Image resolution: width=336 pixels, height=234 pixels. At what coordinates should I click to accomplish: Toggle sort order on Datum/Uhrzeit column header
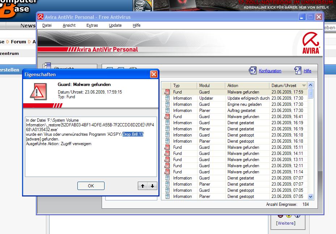[x=288, y=86]
